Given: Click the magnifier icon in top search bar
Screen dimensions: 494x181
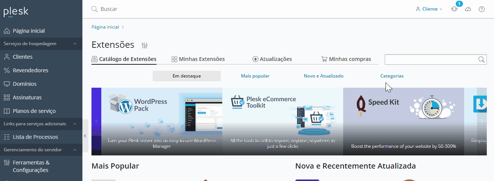Looking at the screenshot, I should (x=94, y=9).
